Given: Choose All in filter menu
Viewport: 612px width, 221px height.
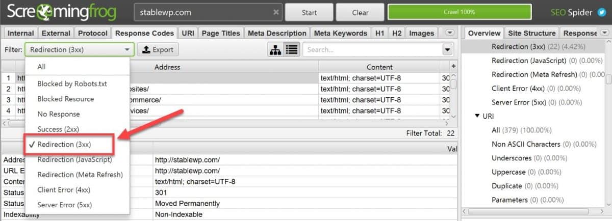Looking at the screenshot, I should coord(77,67).
